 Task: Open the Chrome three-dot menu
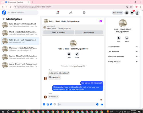(x=140, y=7)
